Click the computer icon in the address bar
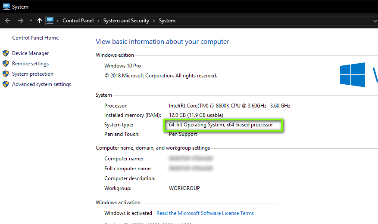 pos(50,21)
